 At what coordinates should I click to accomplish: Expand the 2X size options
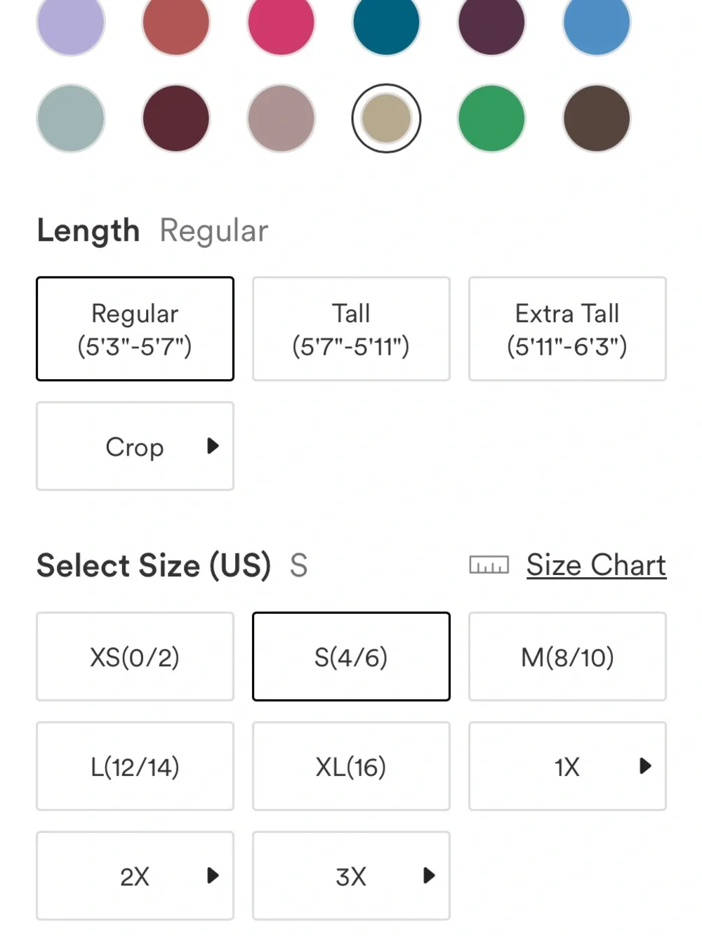135,876
